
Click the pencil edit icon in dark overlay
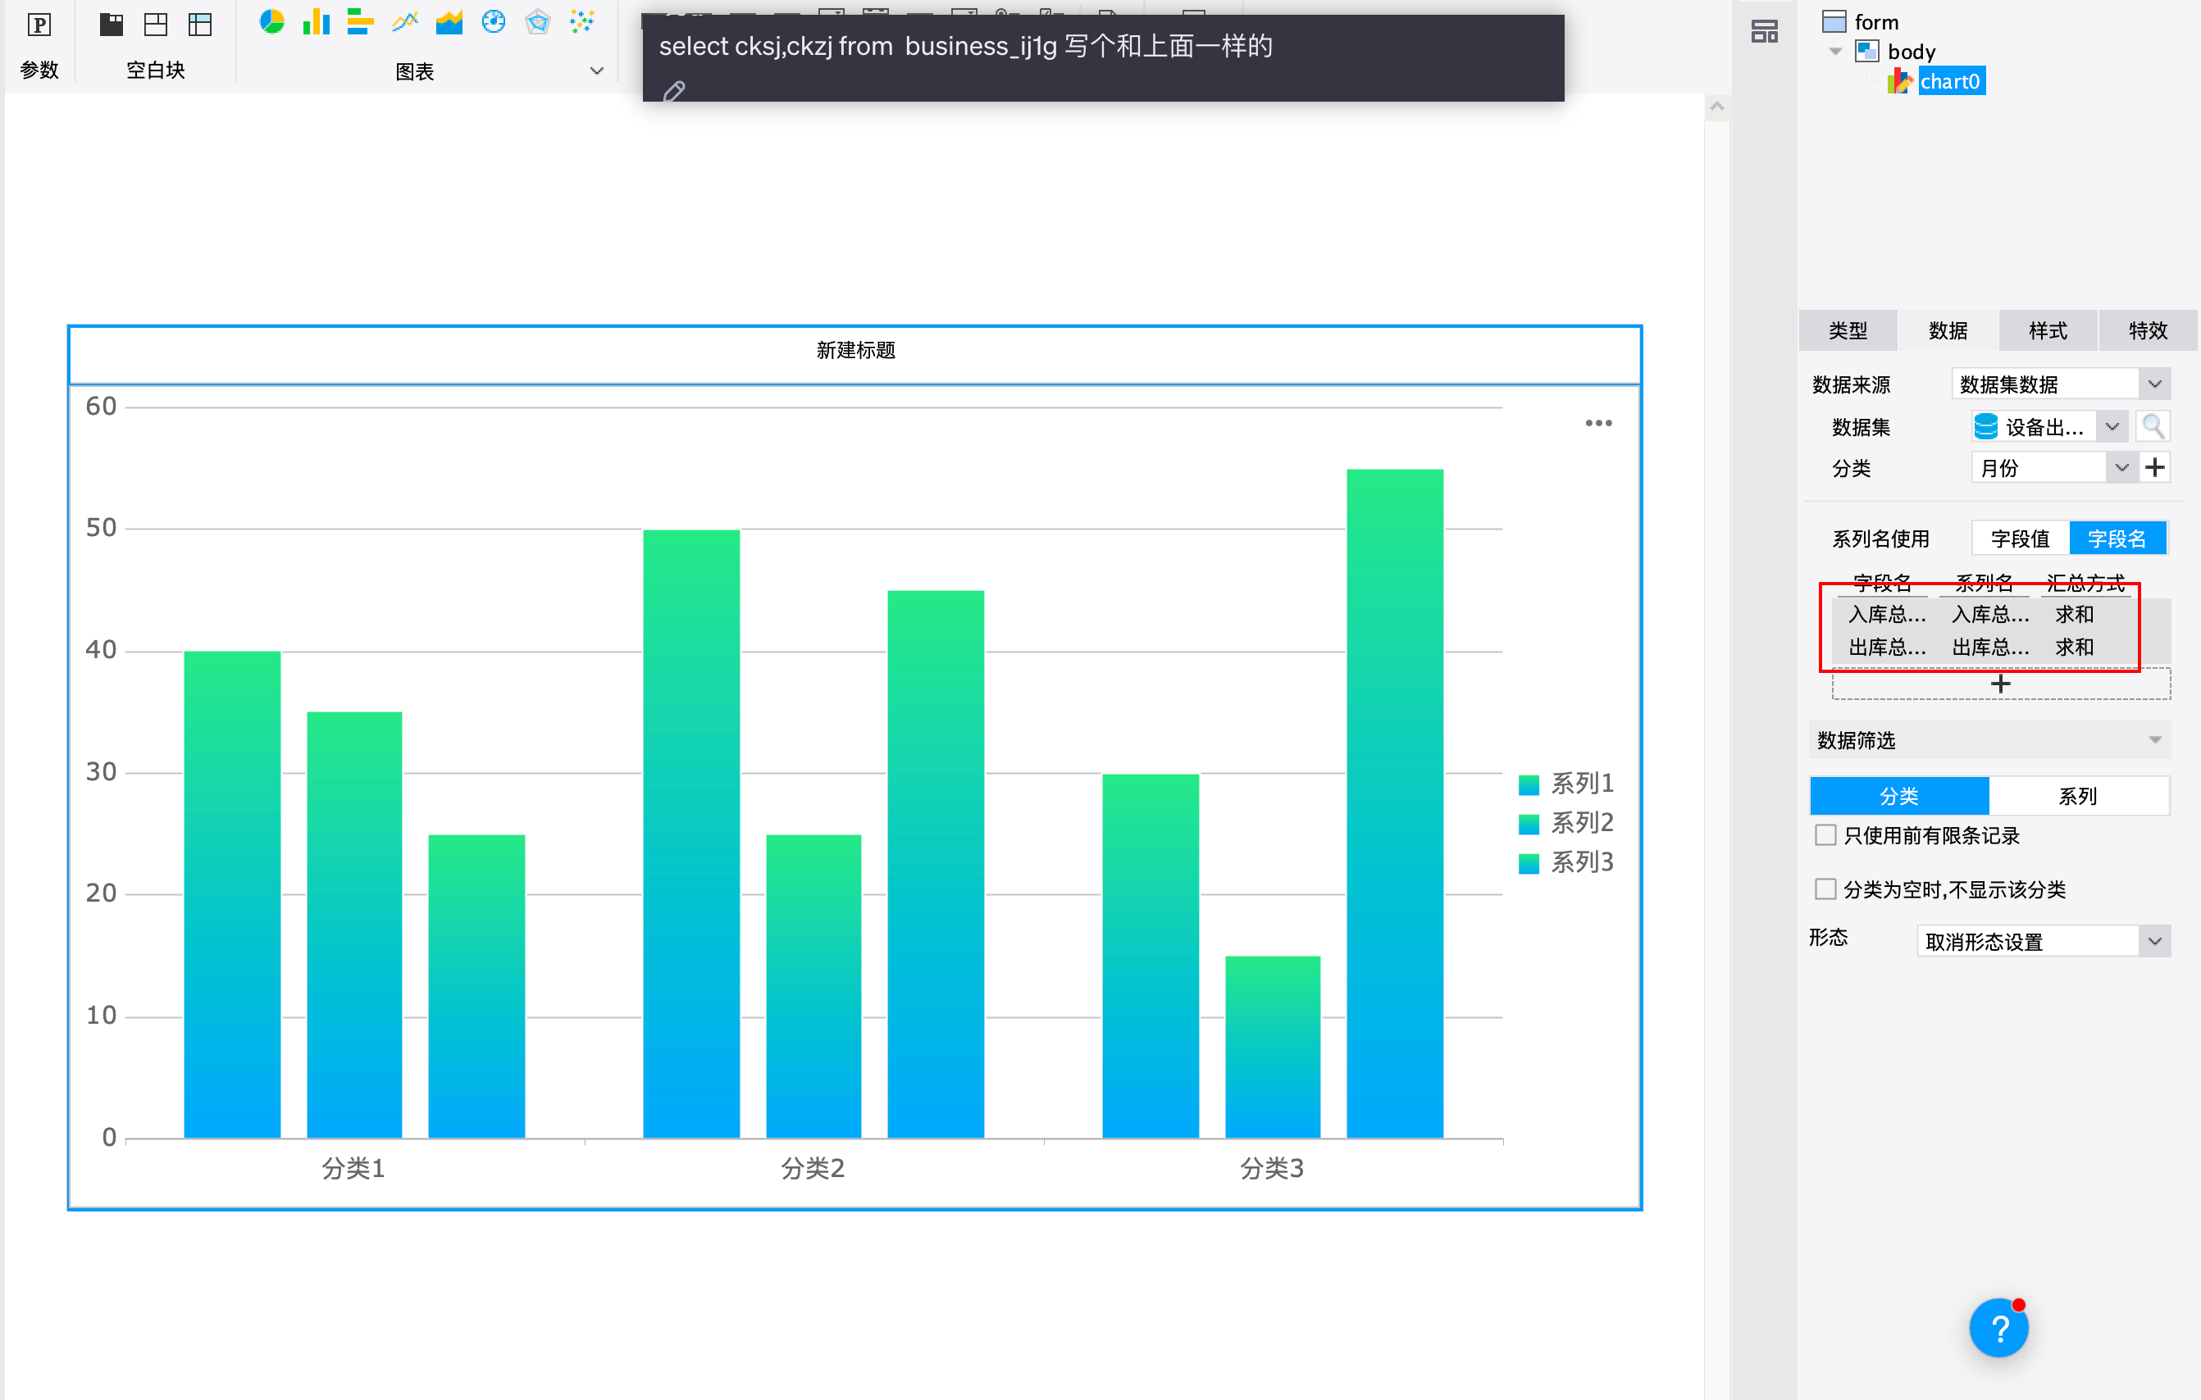pyautogui.click(x=673, y=91)
